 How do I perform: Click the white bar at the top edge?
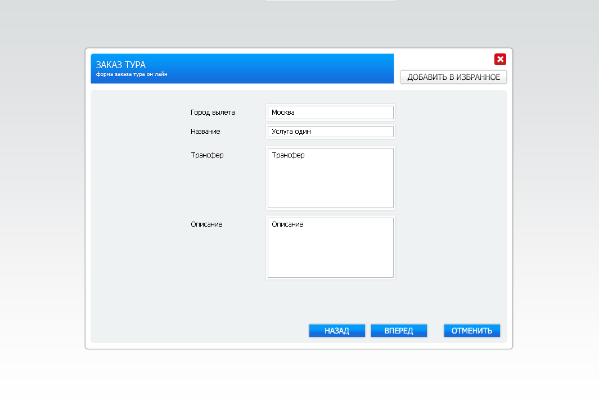click(330, 1)
